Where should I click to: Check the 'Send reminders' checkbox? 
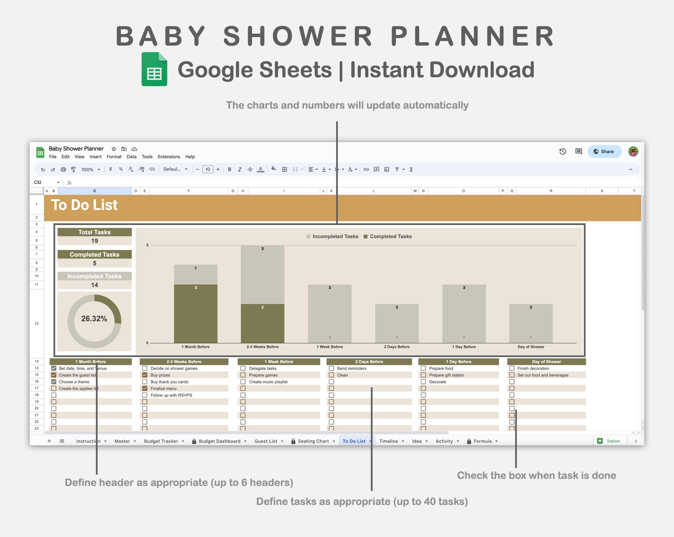331,368
